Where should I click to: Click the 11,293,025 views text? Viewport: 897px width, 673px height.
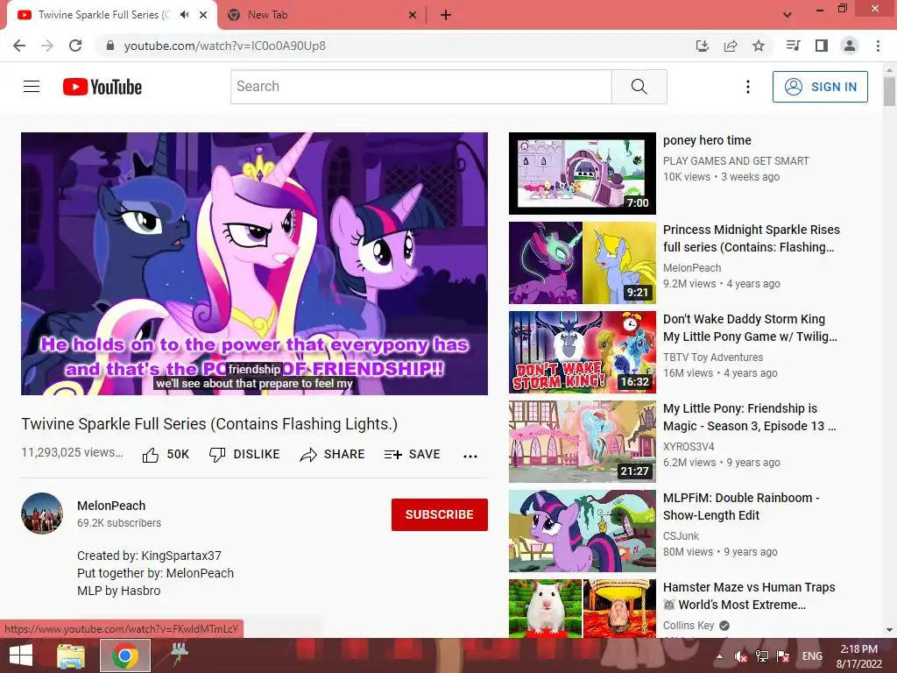[x=72, y=452]
